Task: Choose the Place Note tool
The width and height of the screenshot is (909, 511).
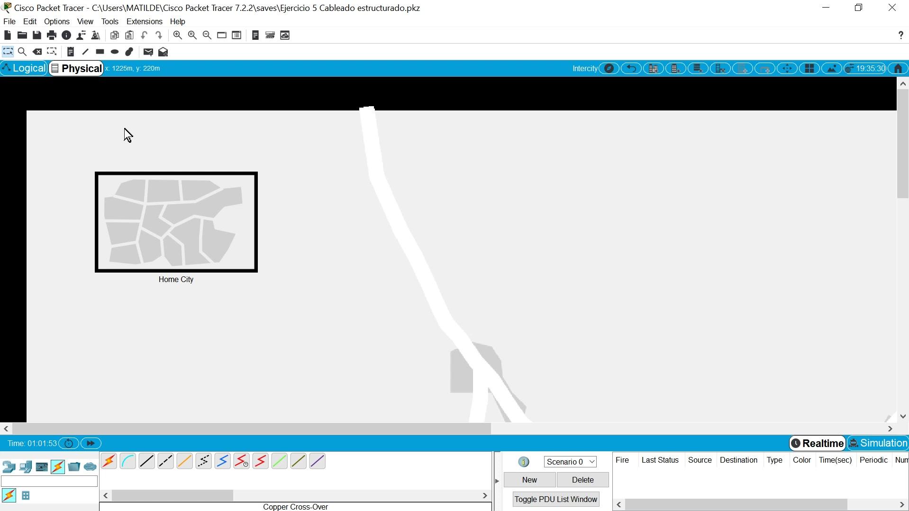Action: [x=71, y=52]
